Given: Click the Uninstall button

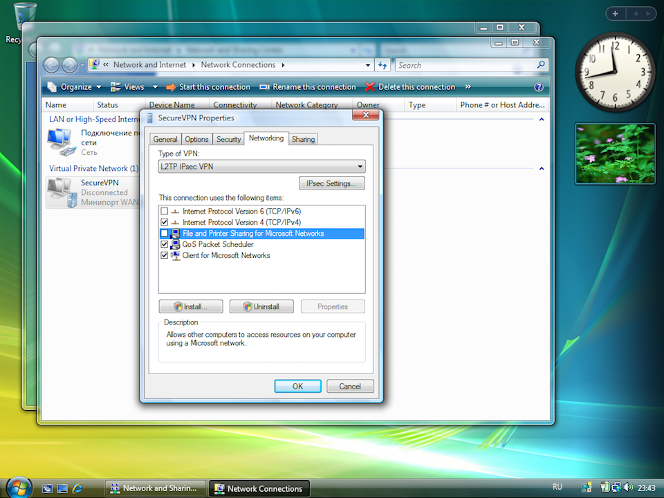Looking at the screenshot, I should (x=261, y=306).
